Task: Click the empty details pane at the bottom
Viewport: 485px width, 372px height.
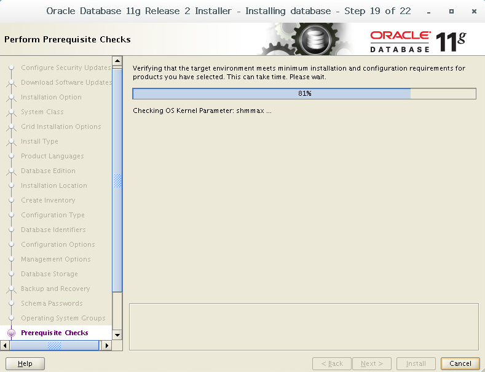Action: click(x=304, y=327)
